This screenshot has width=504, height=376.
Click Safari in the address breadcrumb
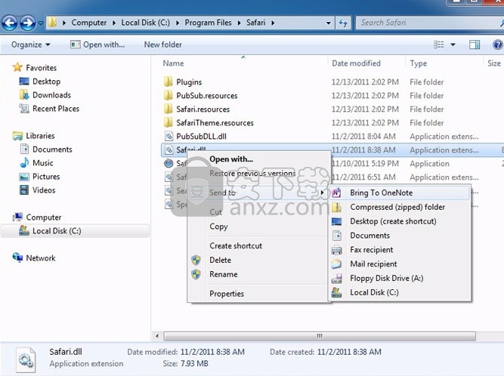coord(256,23)
